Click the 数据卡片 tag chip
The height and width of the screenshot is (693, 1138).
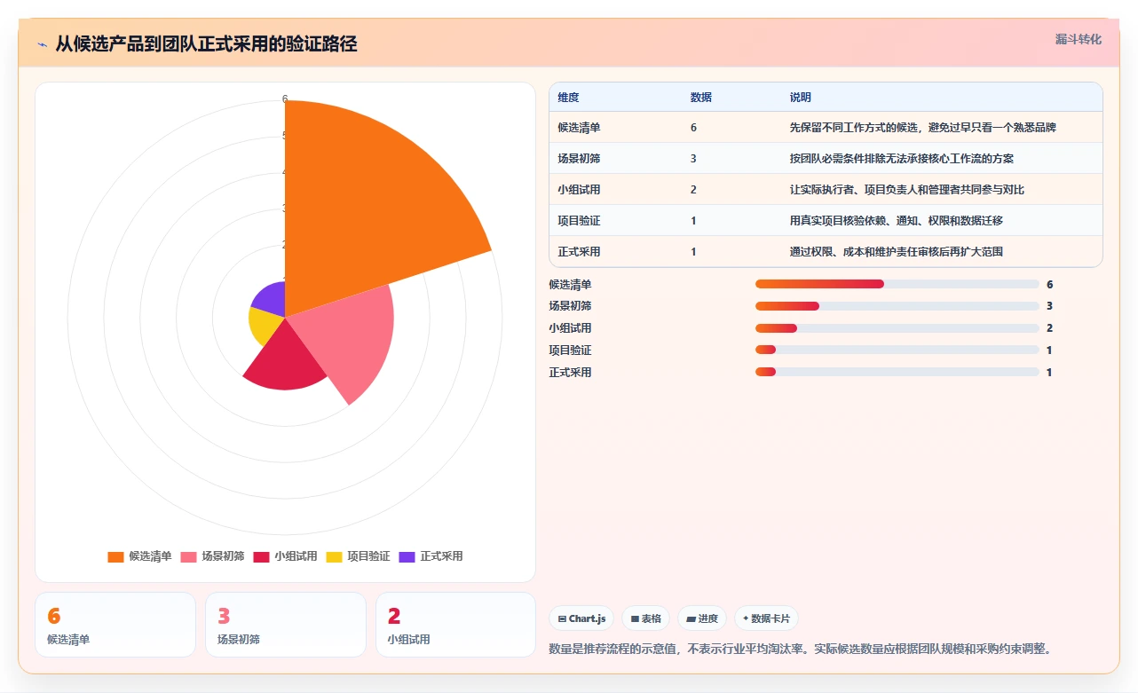(x=766, y=618)
